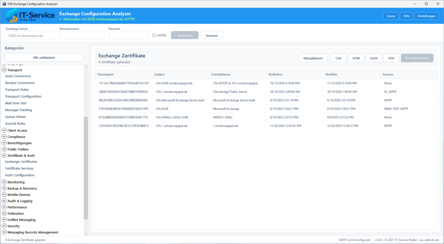Select the CN=EXSE.windowspapst.de subject cell
Image resolution: width=444 pixels, height=244 pixels.
174,83
